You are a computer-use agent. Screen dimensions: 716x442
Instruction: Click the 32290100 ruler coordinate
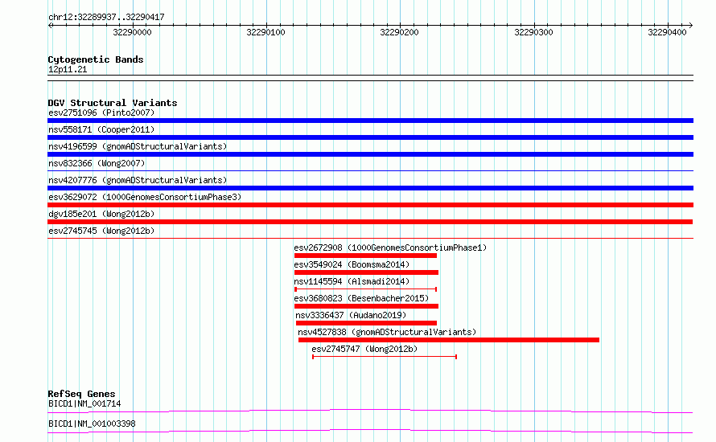pyautogui.click(x=265, y=32)
